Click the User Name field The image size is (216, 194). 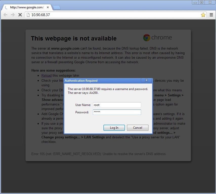(x=117, y=105)
